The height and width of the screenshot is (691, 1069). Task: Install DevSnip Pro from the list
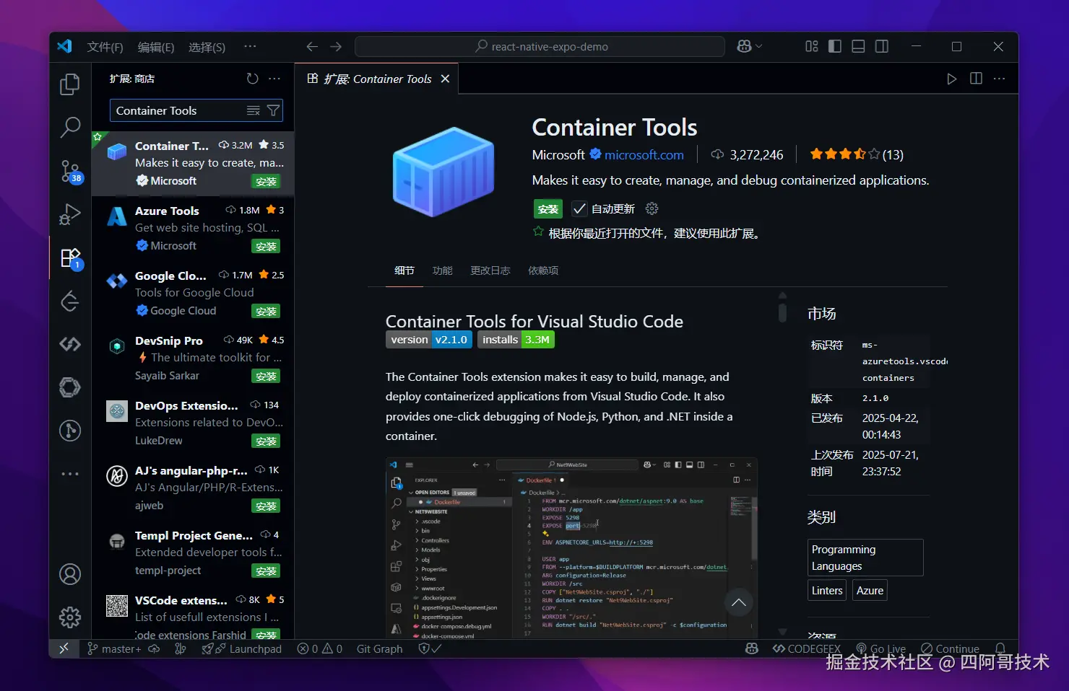point(266,377)
